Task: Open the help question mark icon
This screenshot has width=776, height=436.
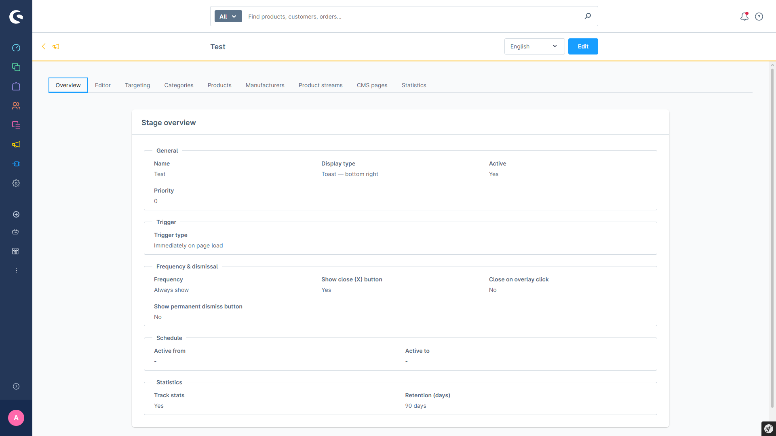Action: 759,17
